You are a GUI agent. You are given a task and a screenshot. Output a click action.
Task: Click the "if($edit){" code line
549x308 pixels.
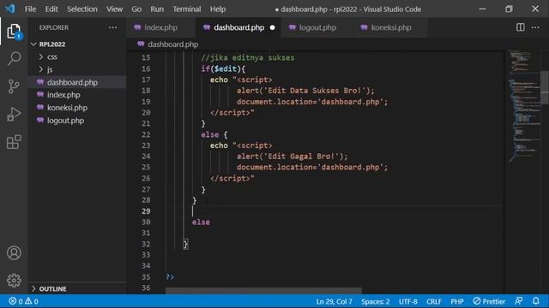point(223,68)
